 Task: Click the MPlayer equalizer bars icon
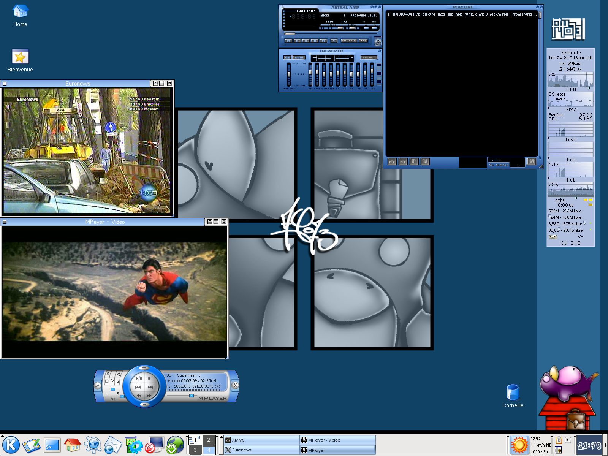tap(117, 382)
